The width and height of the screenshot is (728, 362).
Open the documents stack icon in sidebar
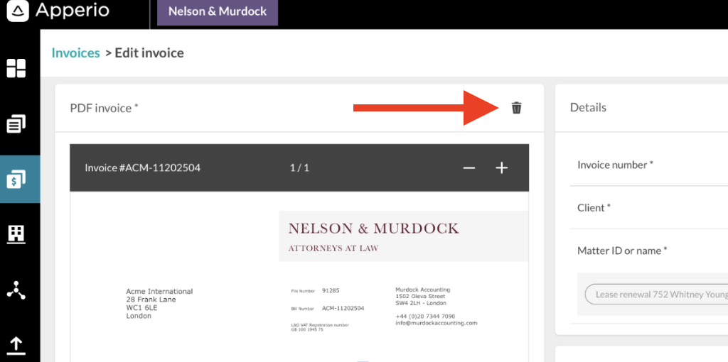coord(16,124)
